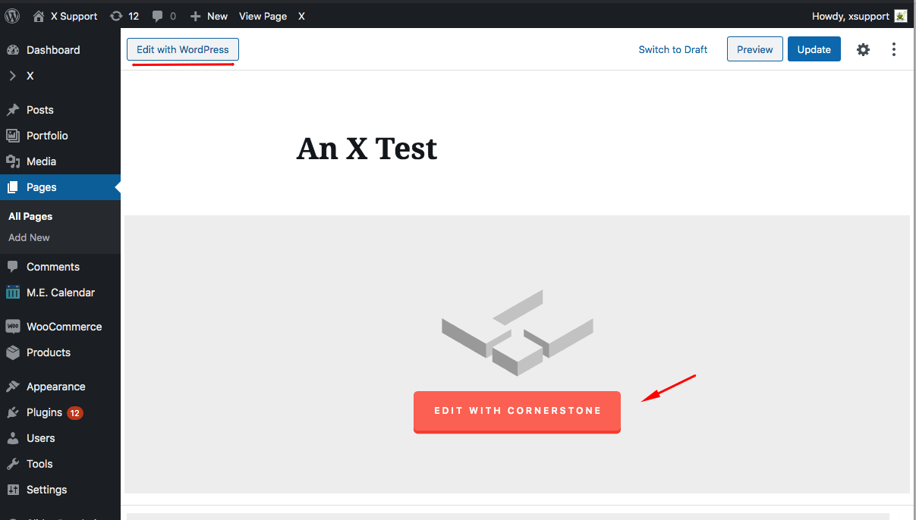Click the Pages icon in sidebar
The width and height of the screenshot is (916, 520).
(x=13, y=187)
